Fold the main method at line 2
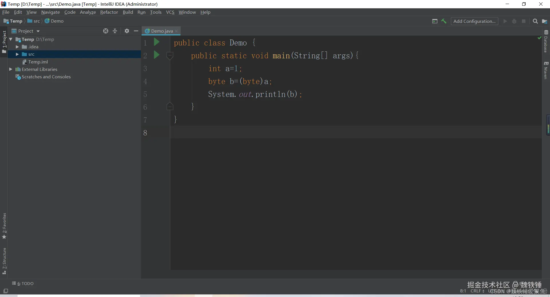The image size is (550, 297). coord(170,55)
